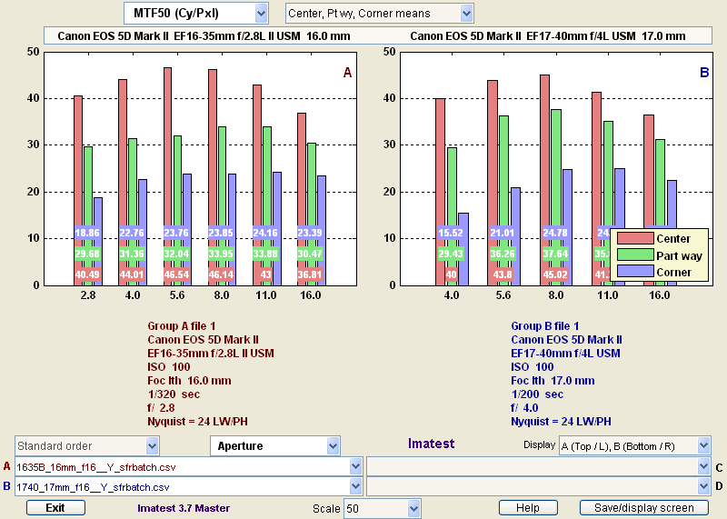The width and height of the screenshot is (727, 519).
Task: Click the 18.86 corner value in chart A
Action: pyautogui.click(x=87, y=233)
